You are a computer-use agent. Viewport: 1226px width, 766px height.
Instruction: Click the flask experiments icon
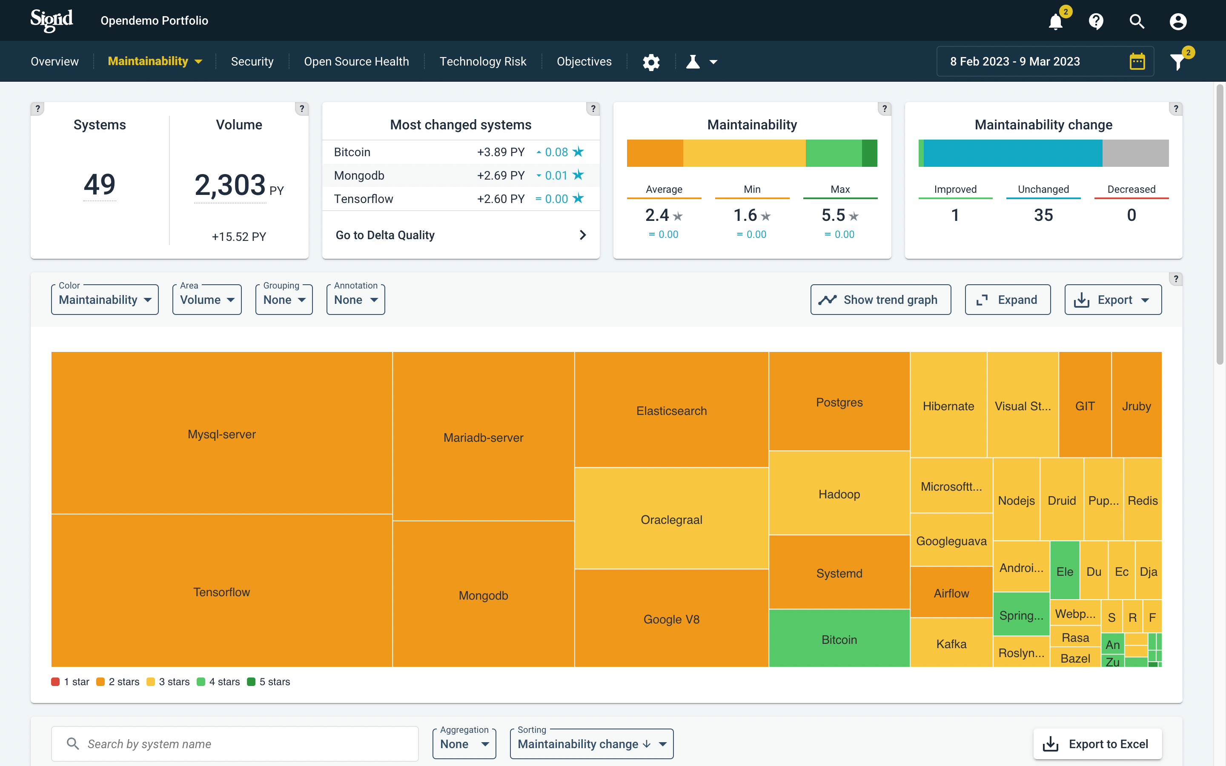[x=693, y=62]
